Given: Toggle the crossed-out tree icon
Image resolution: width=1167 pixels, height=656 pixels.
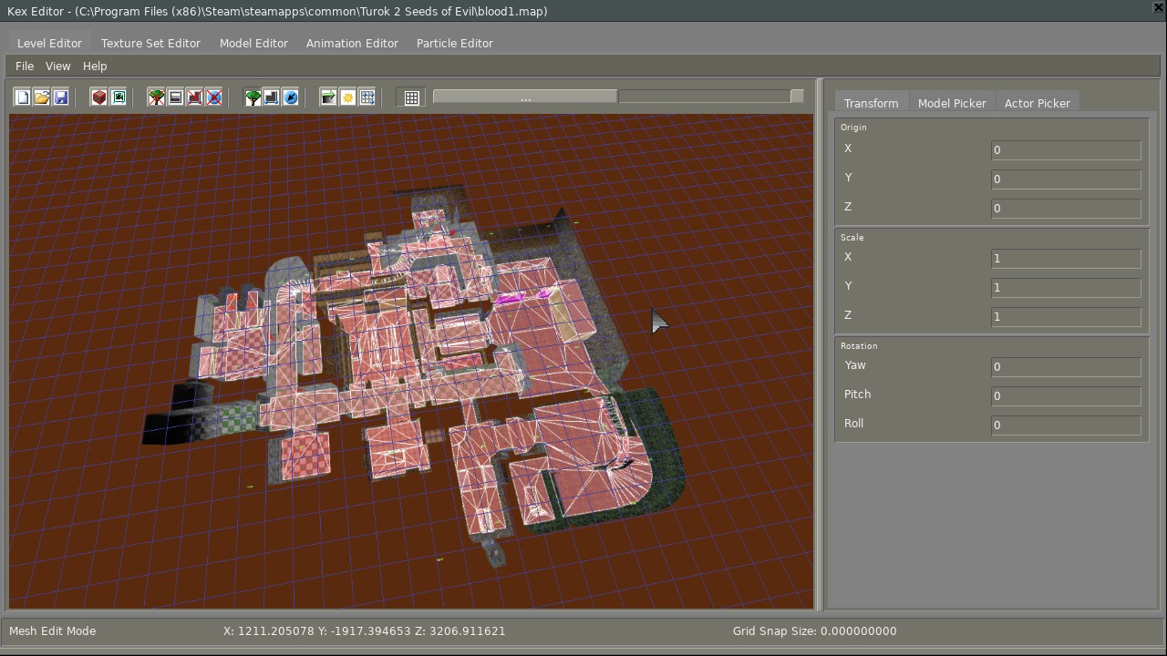Looking at the screenshot, I should click(x=157, y=97).
